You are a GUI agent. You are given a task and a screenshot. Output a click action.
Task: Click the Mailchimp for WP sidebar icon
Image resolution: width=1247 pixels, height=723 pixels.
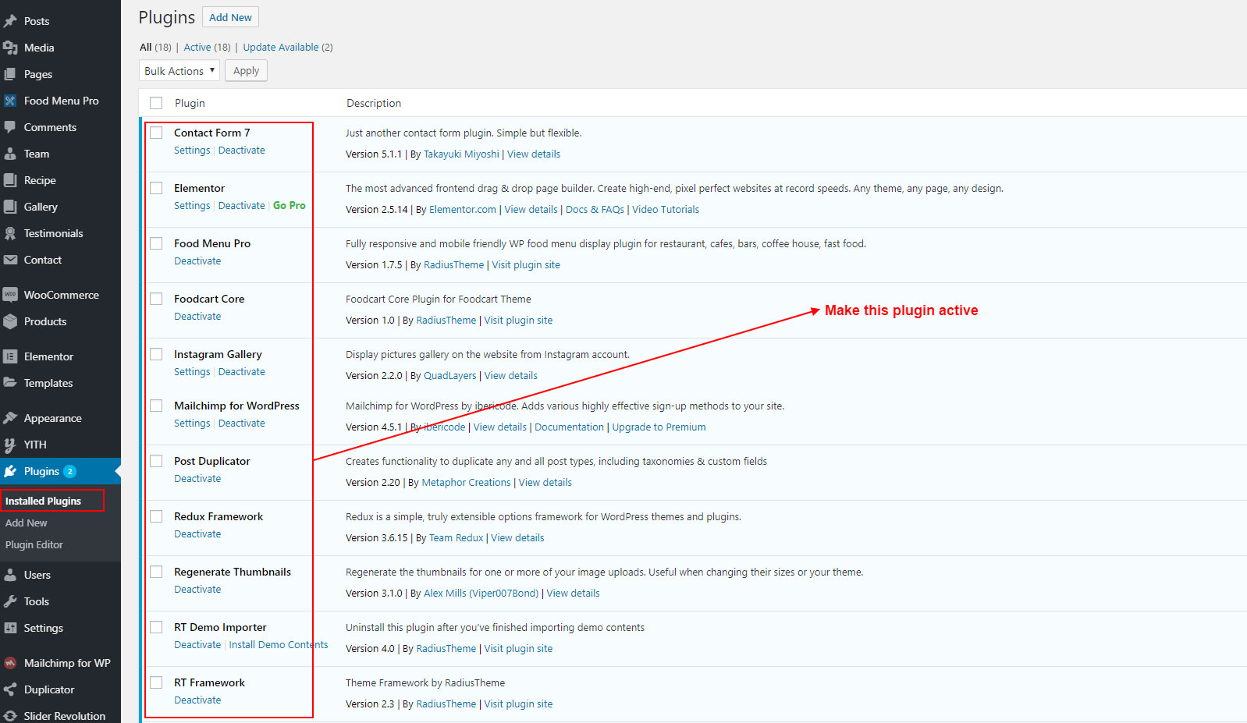click(x=10, y=663)
